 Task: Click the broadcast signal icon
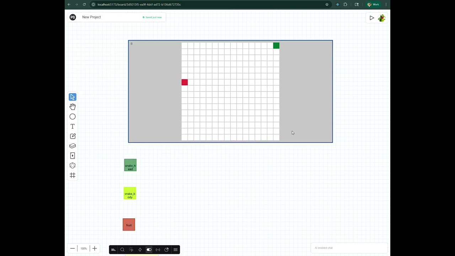[x=158, y=250]
